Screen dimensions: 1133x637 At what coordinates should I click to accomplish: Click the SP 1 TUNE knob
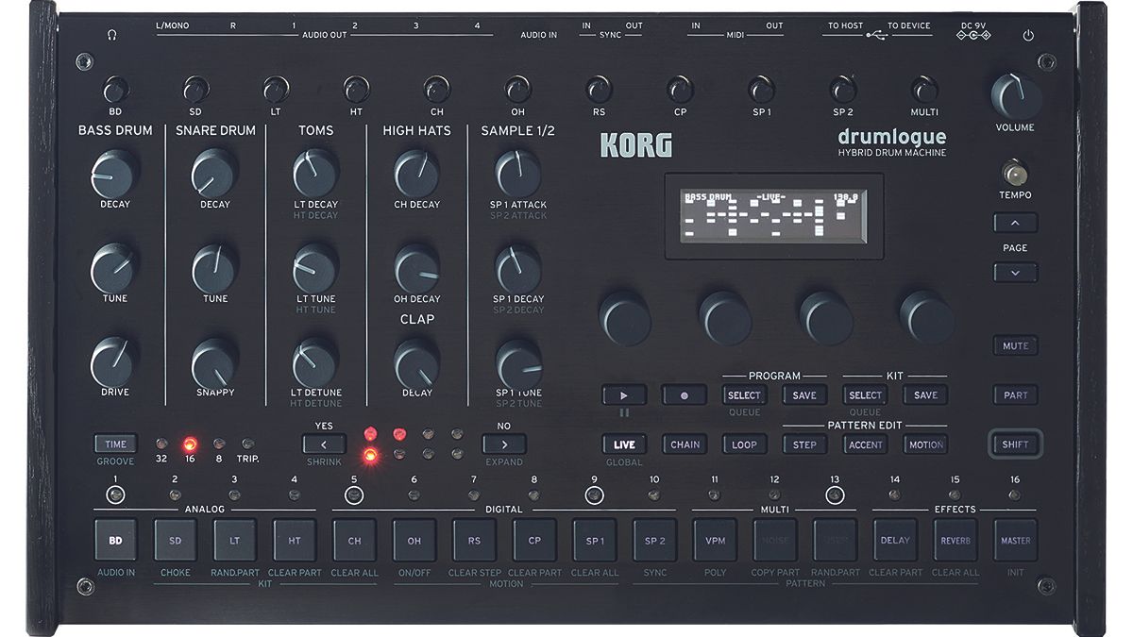[x=518, y=363]
